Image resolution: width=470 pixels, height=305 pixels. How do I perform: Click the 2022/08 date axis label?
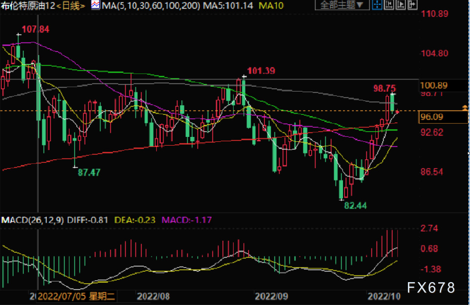pos(153,296)
